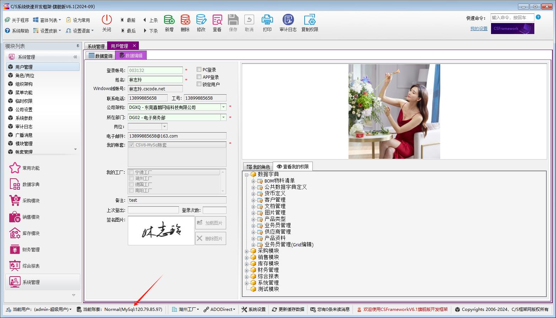
Task: Click the 打印 (print) toolbar icon
Action: point(267,20)
